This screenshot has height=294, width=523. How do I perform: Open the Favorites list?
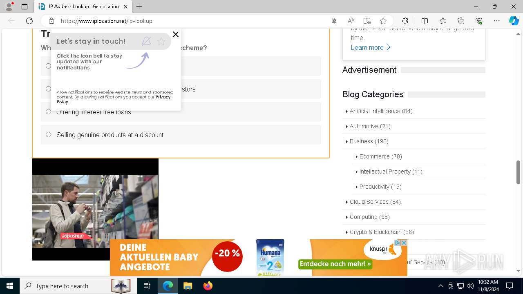click(x=443, y=21)
